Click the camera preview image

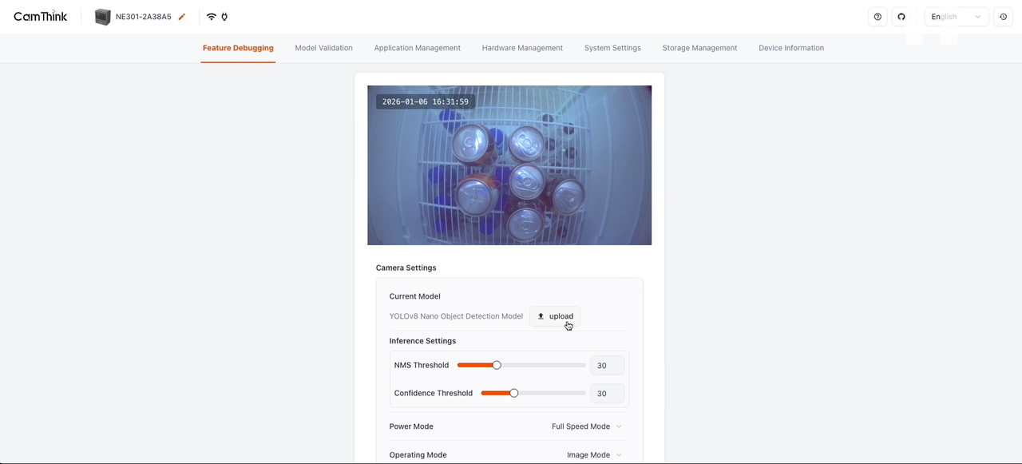(509, 165)
